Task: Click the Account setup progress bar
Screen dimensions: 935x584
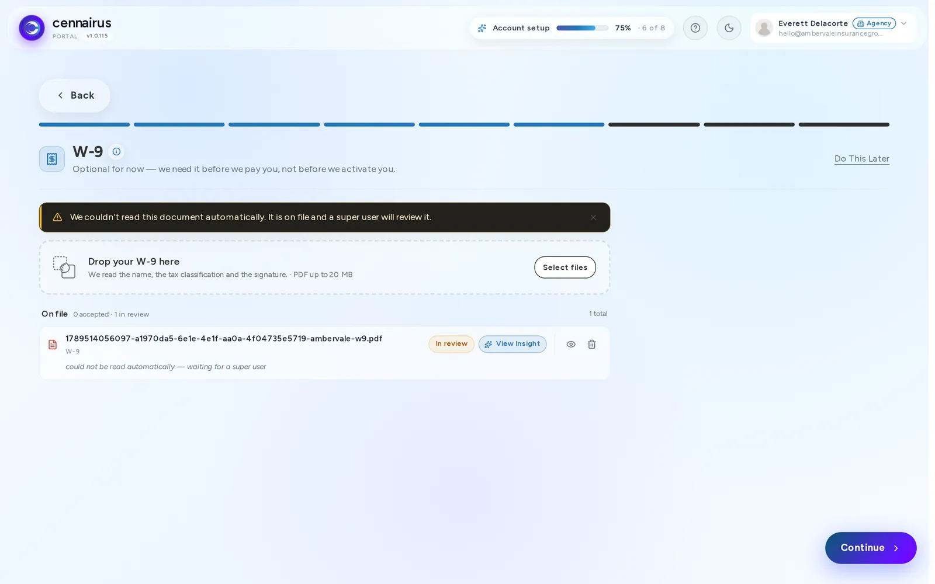Action: click(582, 28)
